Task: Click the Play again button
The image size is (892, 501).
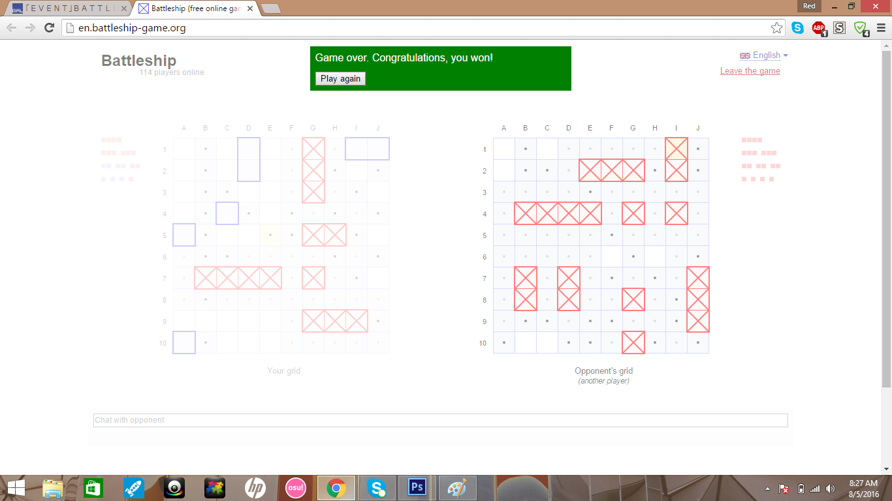Action: coord(340,78)
